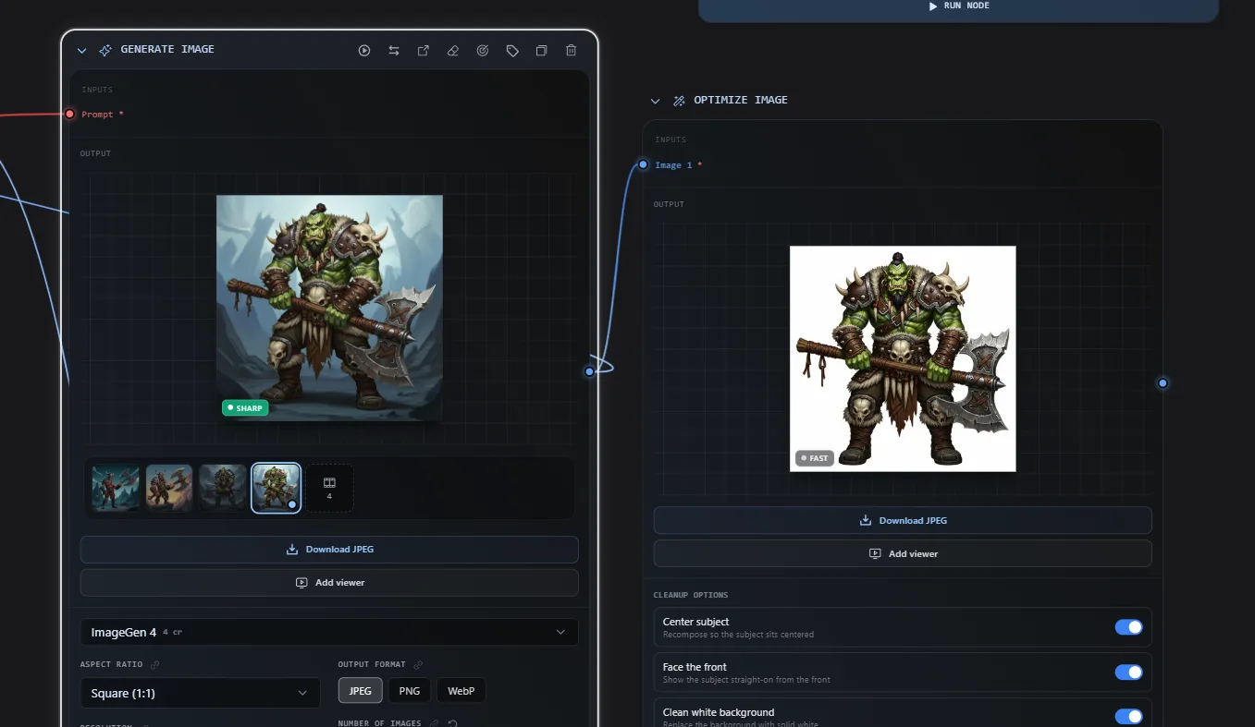Open the ImageGen 4 model dropdown
1255x727 pixels.
click(x=329, y=632)
